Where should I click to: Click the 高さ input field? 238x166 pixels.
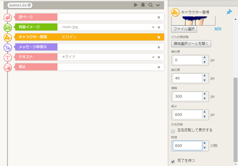pos(188,115)
